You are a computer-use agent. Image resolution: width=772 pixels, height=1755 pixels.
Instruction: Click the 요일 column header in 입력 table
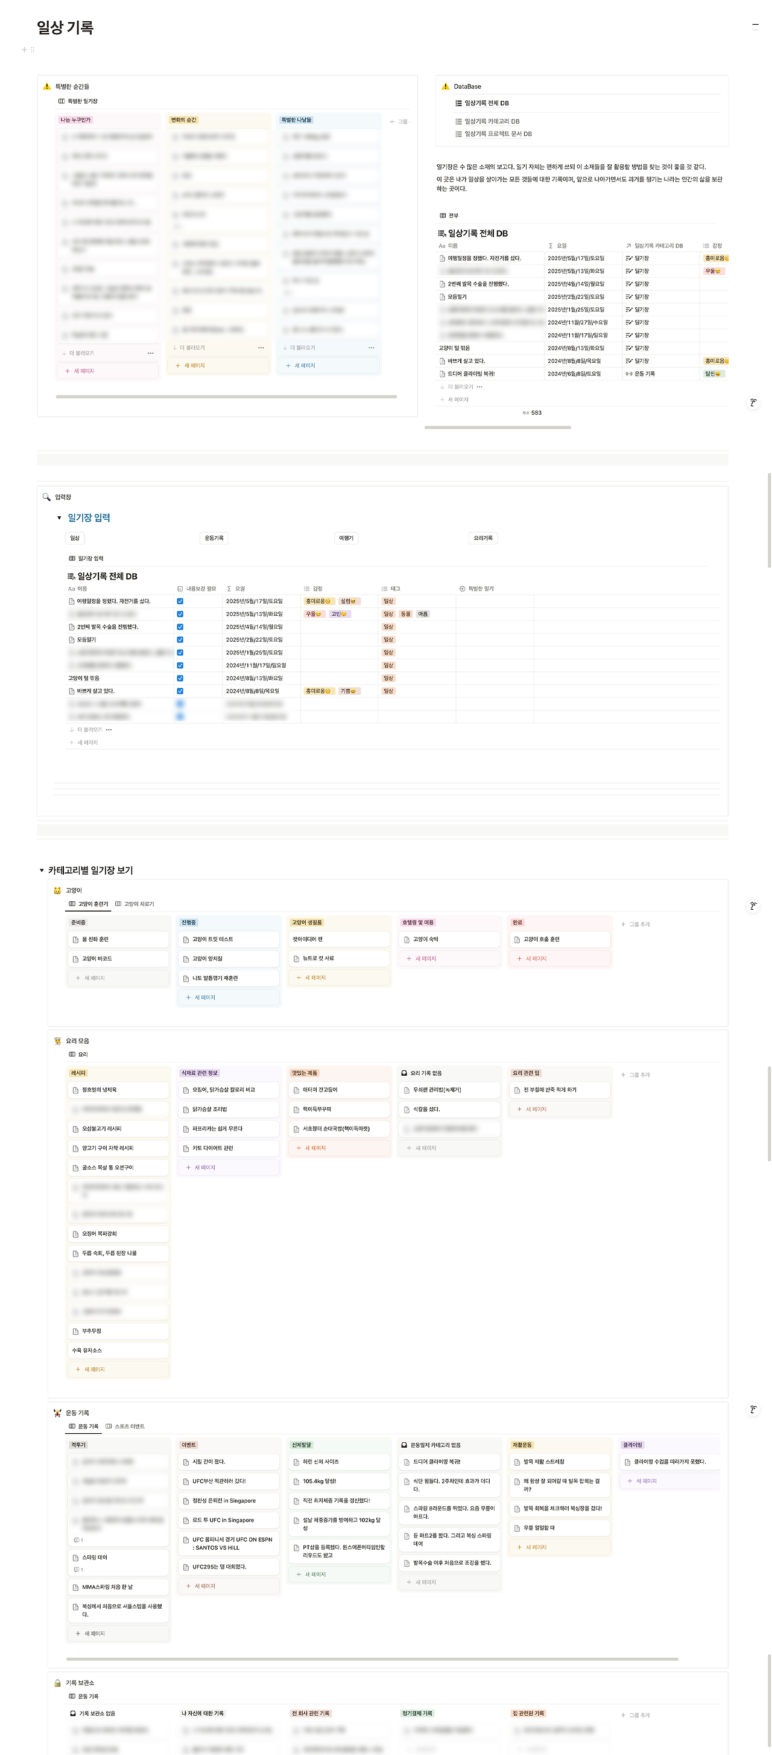point(236,588)
